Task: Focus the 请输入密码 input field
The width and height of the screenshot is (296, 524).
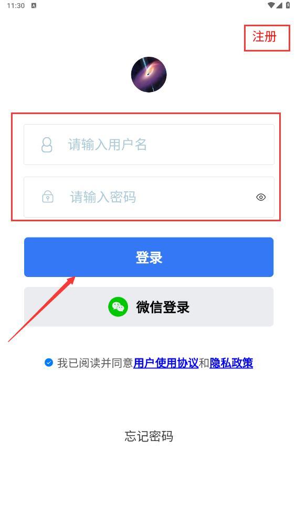Action: point(149,197)
